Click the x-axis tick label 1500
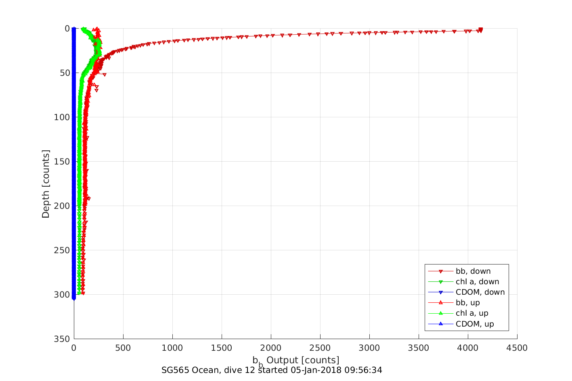This screenshot has height=381, width=572. coord(222,348)
